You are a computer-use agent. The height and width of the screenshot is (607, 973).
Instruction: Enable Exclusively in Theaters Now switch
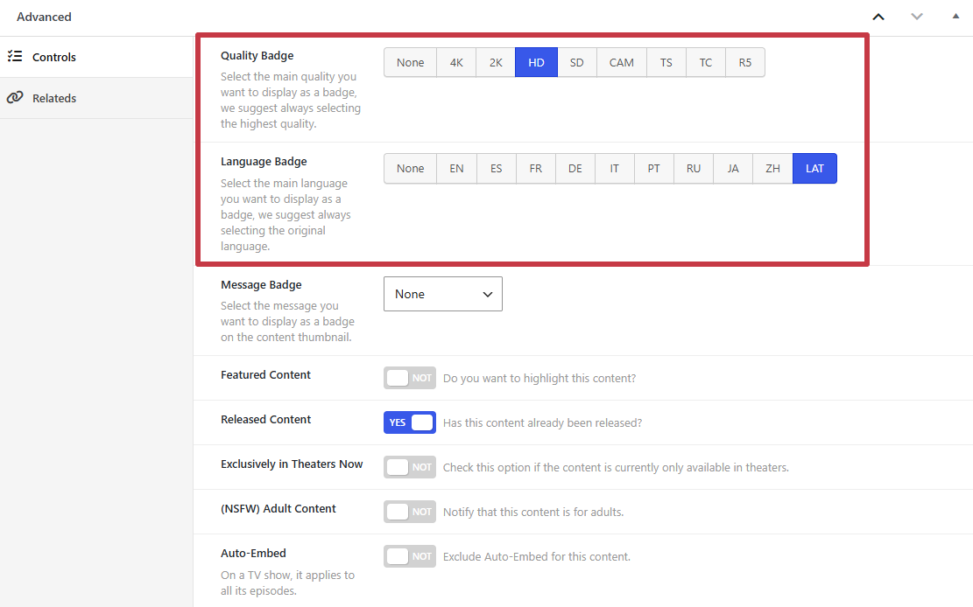pos(410,467)
